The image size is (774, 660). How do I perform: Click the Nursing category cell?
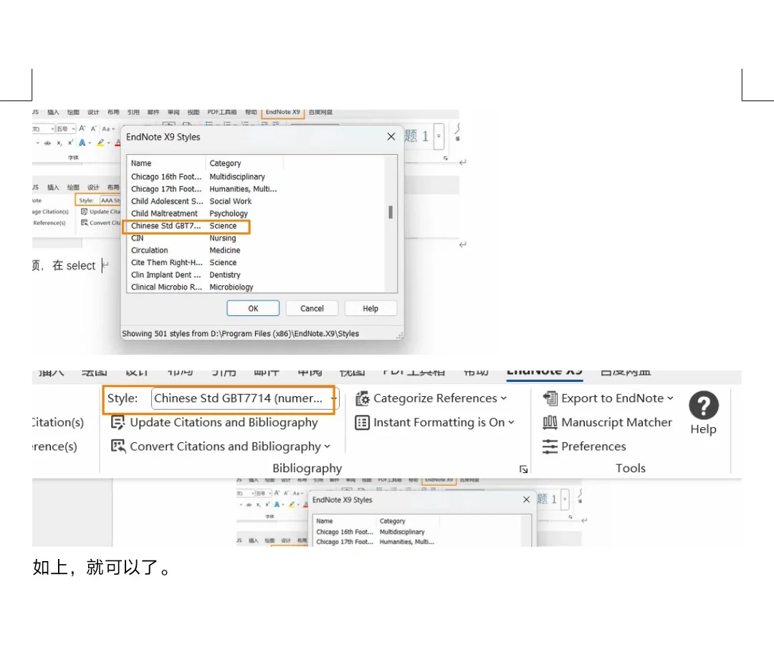tap(223, 239)
